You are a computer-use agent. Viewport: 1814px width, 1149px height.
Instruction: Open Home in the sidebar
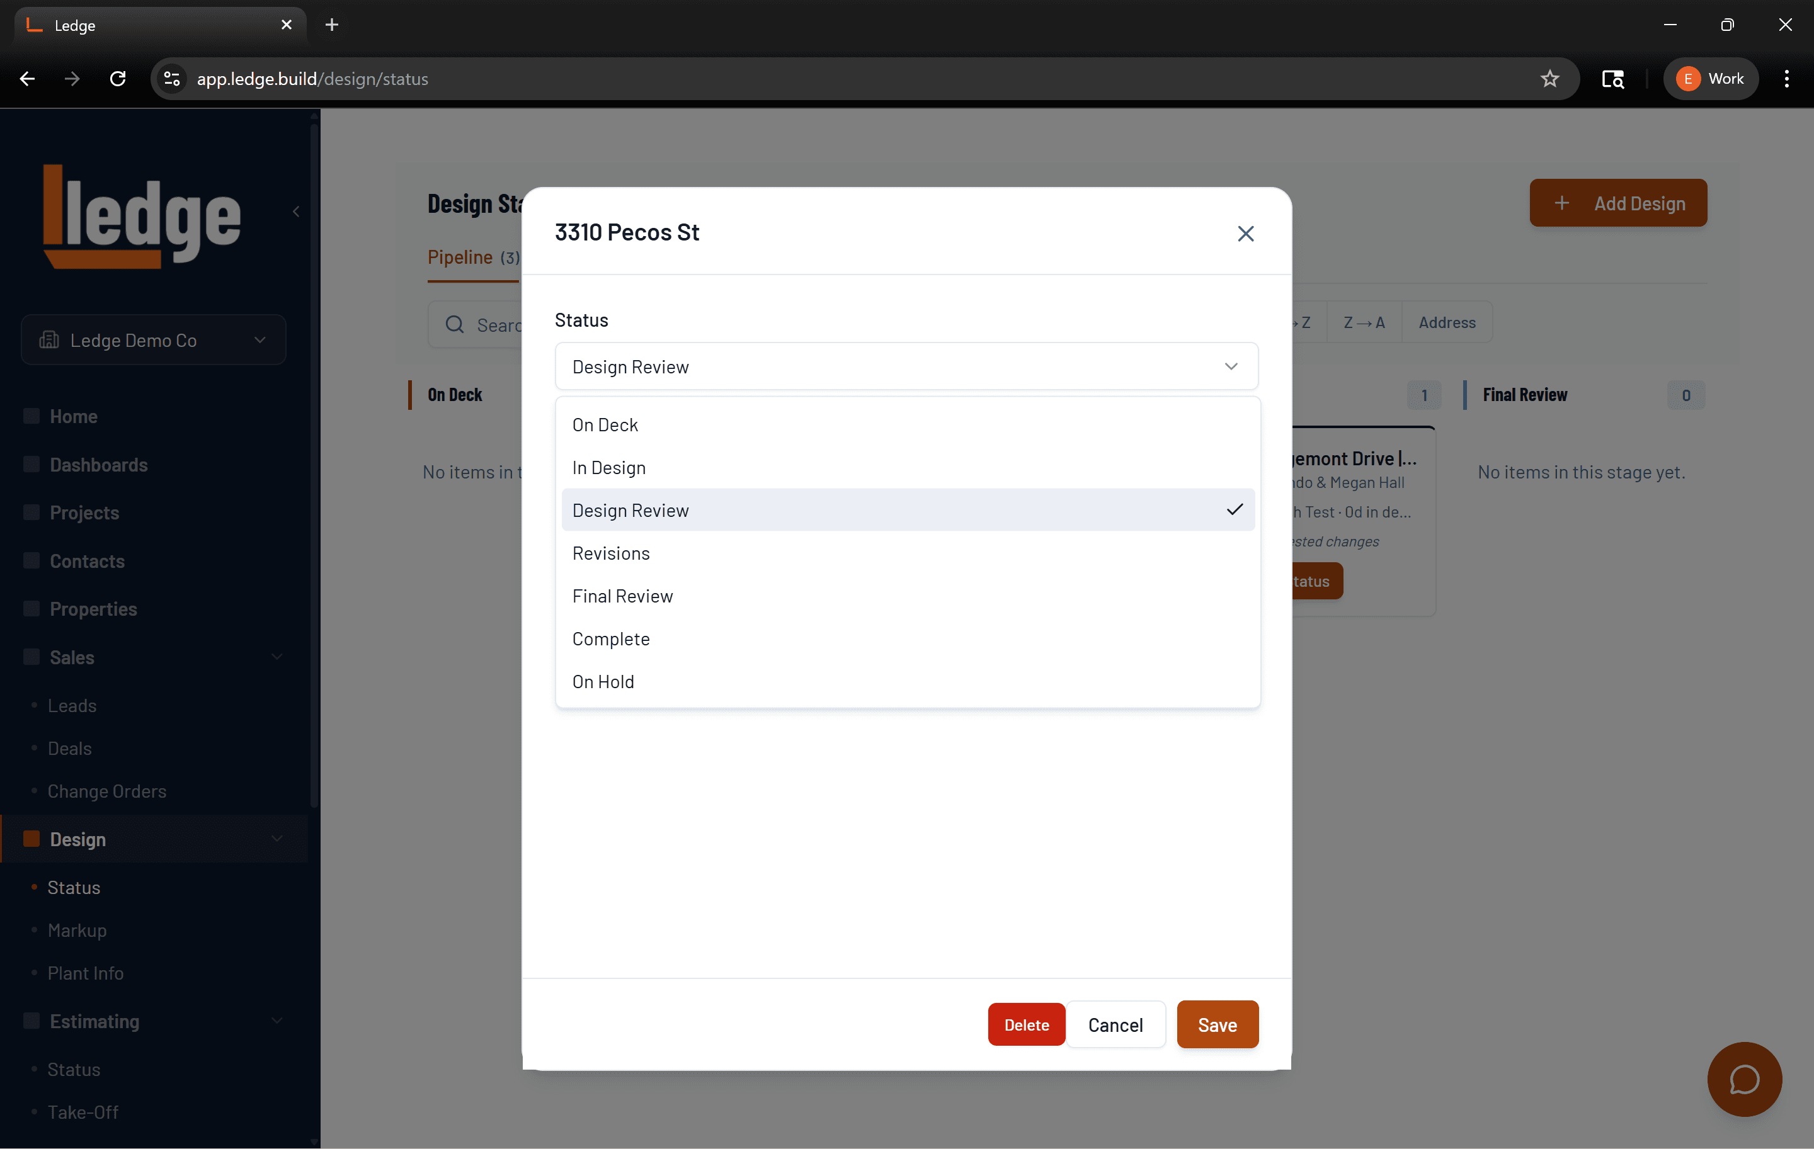point(74,416)
